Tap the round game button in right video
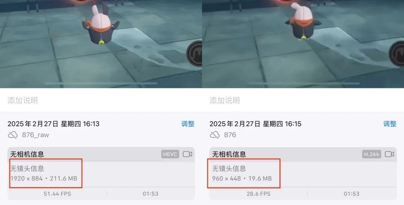 (397, 53)
